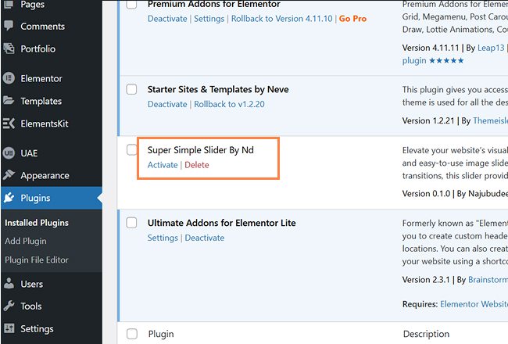Click the Appearance paintbrush icon
508x344 pixels.
[9, 176]
